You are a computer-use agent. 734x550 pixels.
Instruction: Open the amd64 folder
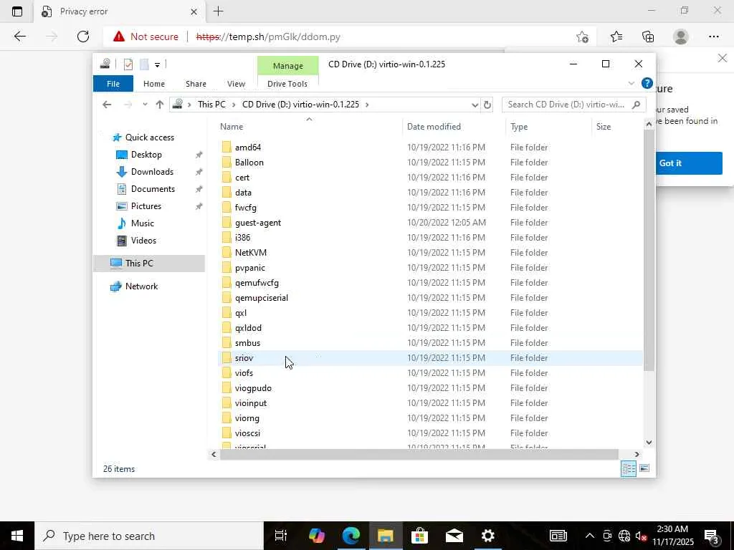click(x=247, y=148)
